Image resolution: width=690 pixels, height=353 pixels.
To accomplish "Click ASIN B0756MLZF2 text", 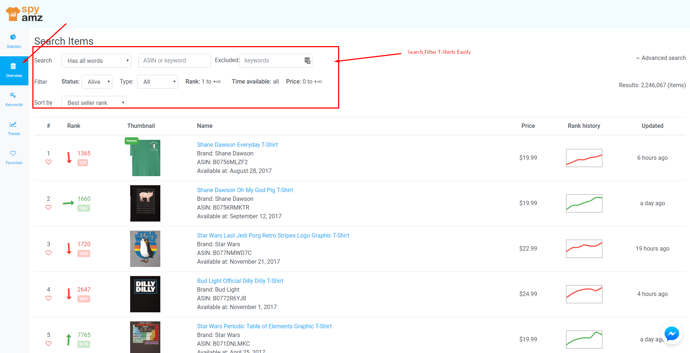I will click(x=222, y=162).
